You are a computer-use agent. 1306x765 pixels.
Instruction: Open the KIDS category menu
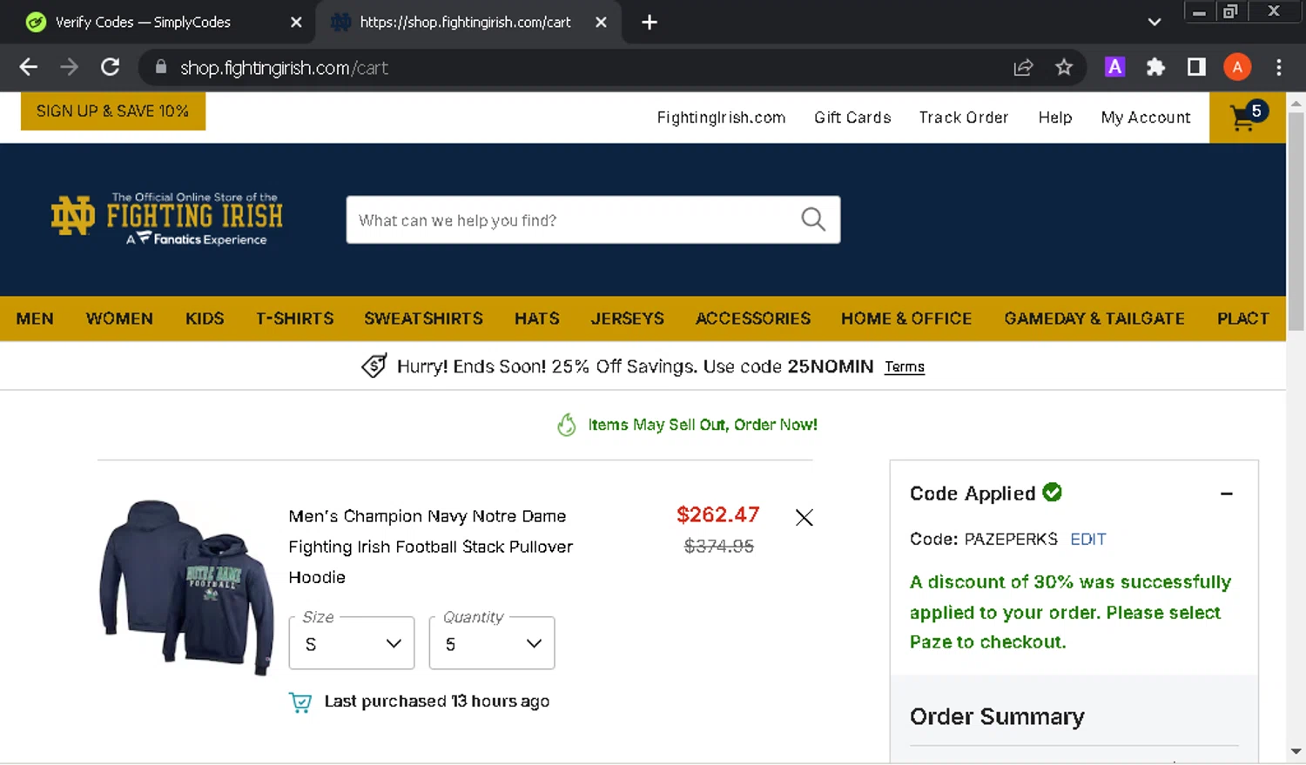(205, 319)
